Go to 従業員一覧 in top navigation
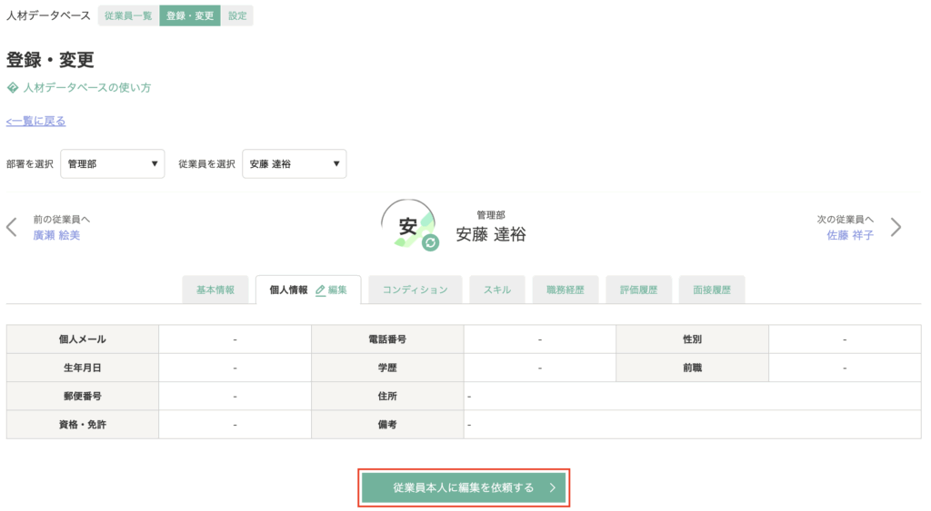This screenshot has width=931, height=511. (x=128, y=16)
